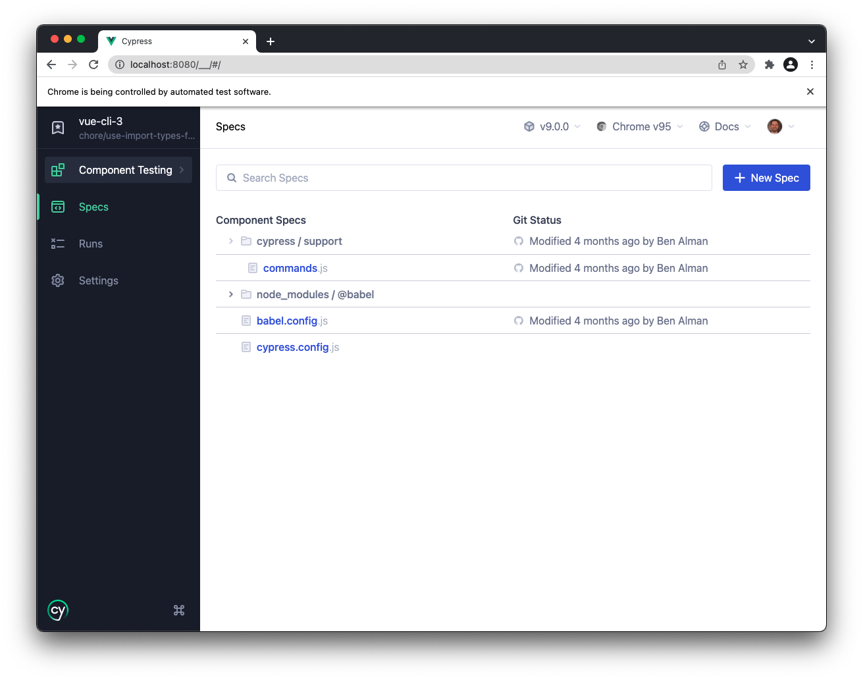Image resolution: width=863 pixels, height=680 pixels.
Task: Reload the page
Action: click(x=93, y=65)
